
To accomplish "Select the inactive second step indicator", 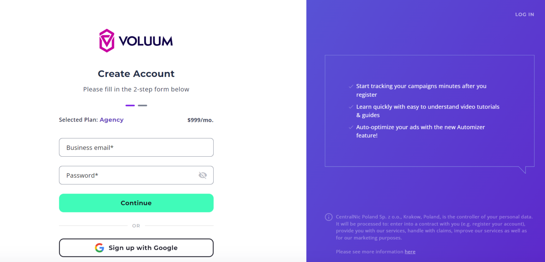I will click(142, 105).
